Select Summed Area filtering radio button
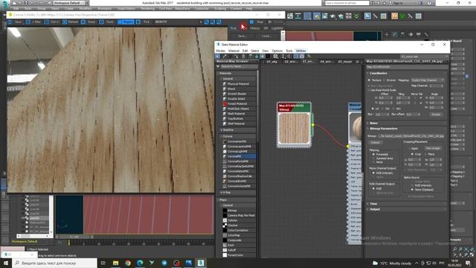Viewport: 476px width, 268px height. click(373, 159)
